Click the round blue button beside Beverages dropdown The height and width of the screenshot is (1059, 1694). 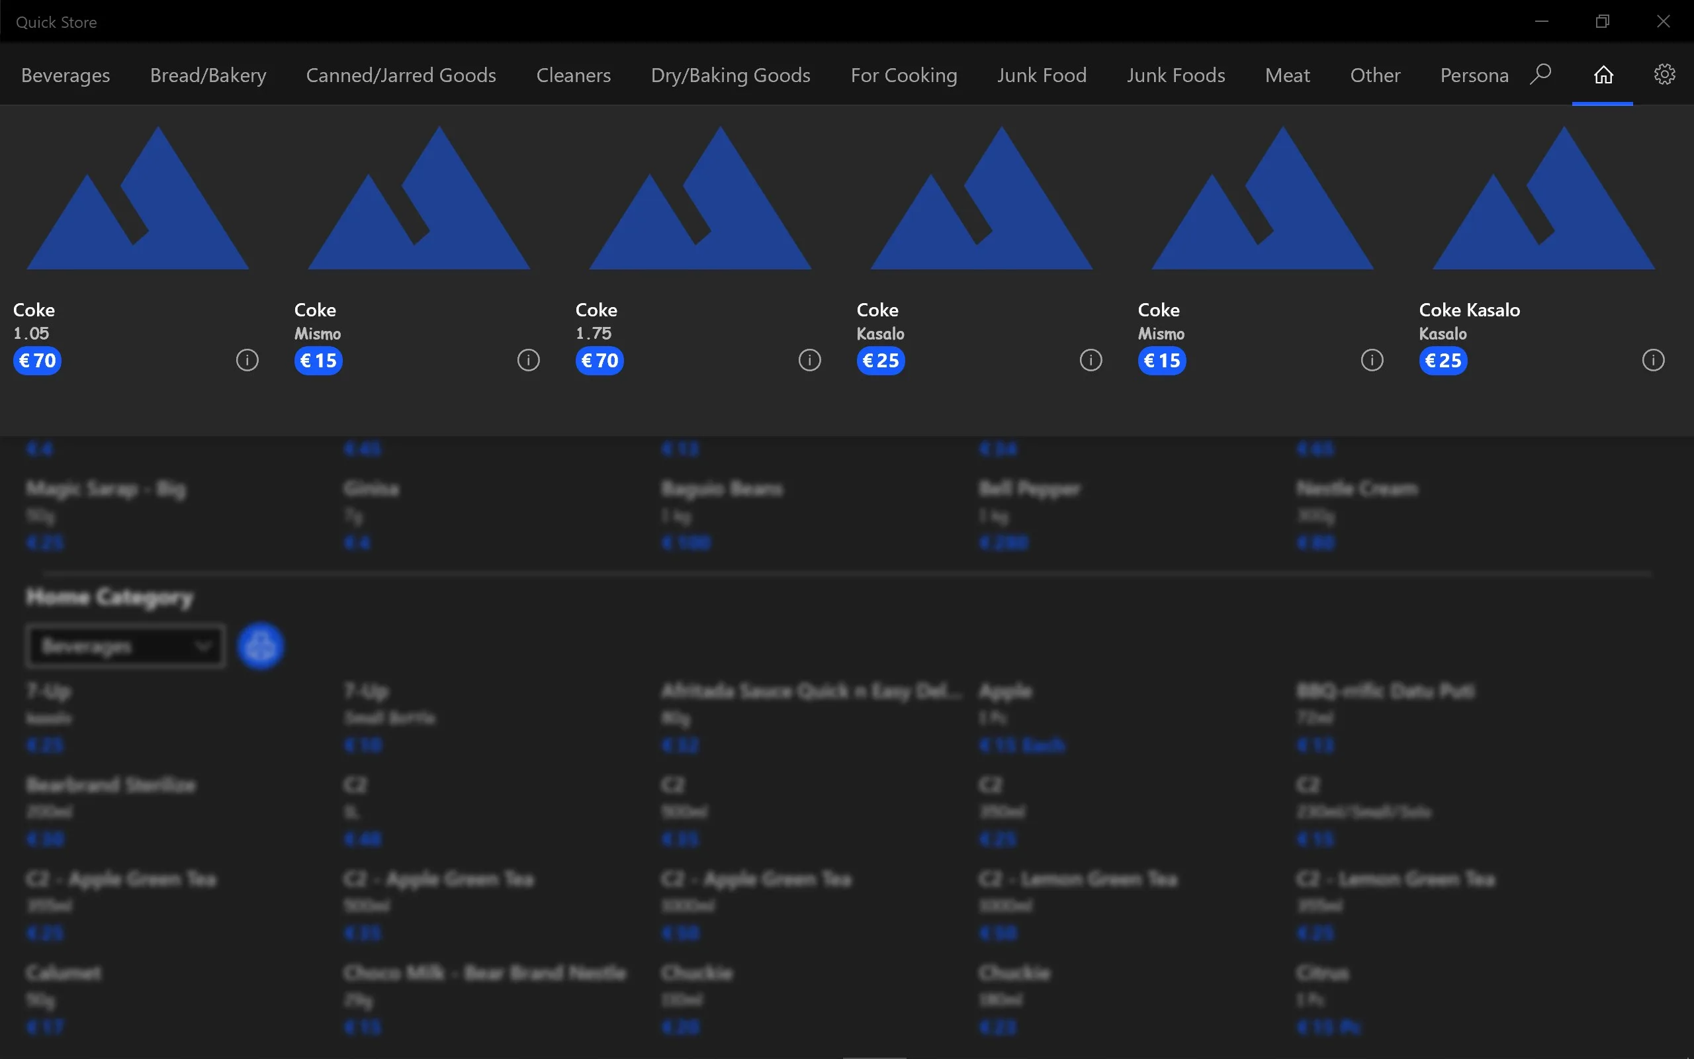261,646
